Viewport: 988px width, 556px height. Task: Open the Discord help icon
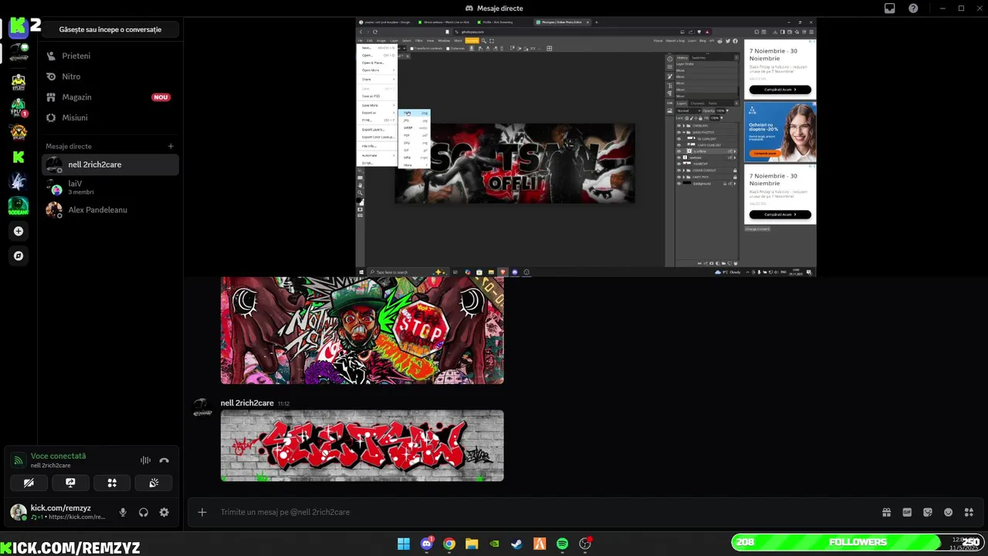coord(914,8)
